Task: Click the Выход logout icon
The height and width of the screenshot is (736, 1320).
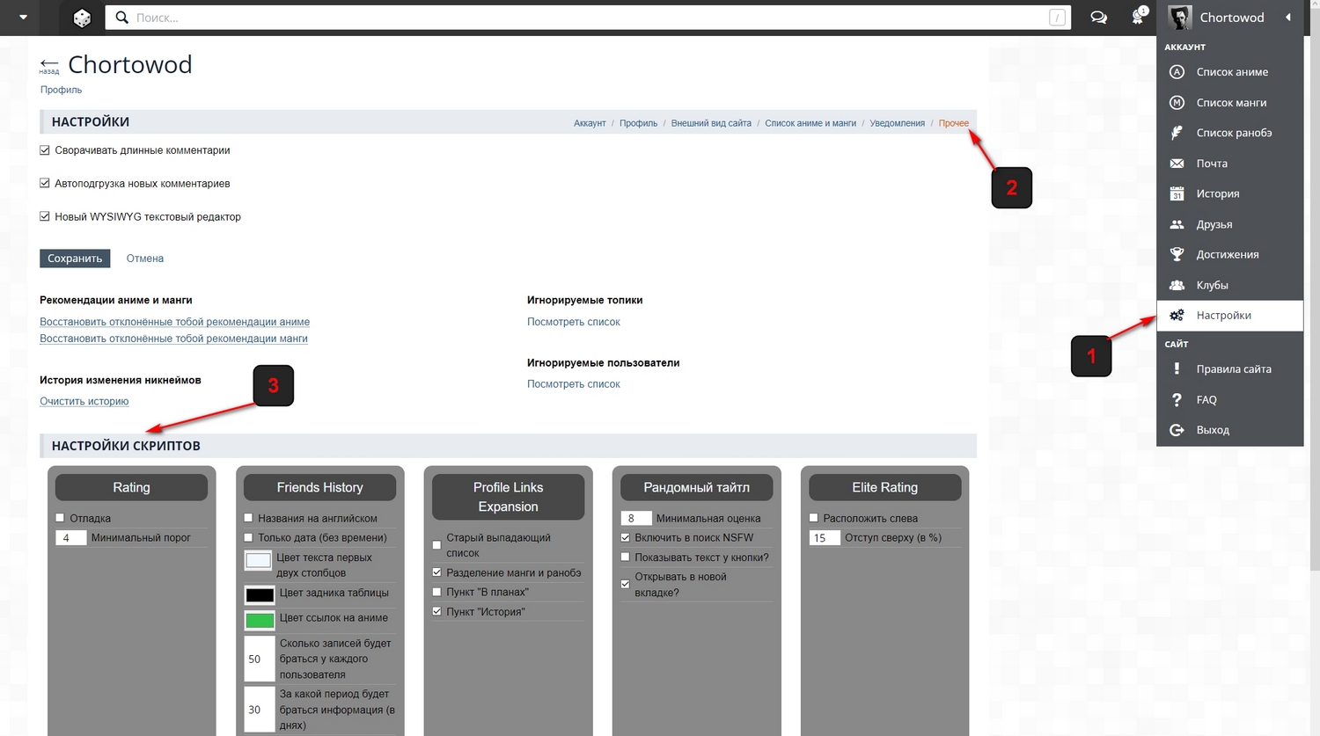Action: [1177, 429]
